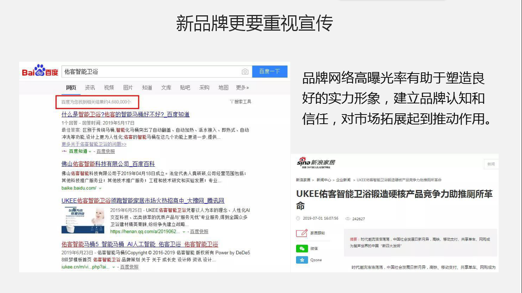
Task: Click the 百度为您找到相关结果约4,680,000个 text
Action: pos(96,102)
